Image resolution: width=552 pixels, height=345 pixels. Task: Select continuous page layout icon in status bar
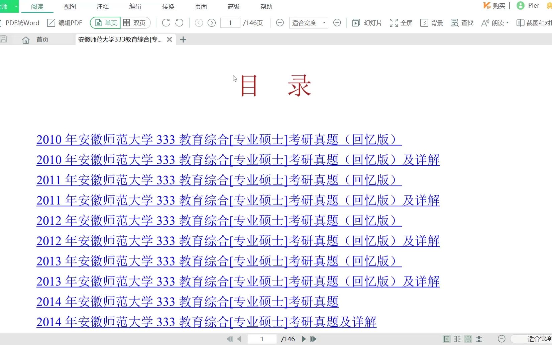tap(468, 339)
